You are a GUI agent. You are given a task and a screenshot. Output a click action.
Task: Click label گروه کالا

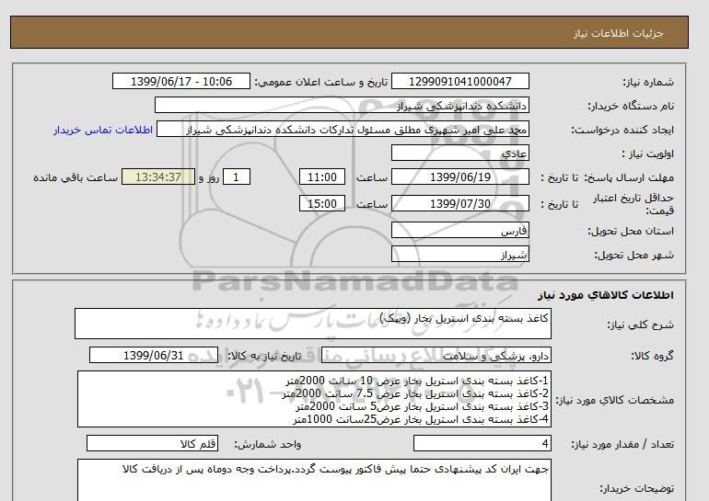(652, 356)
